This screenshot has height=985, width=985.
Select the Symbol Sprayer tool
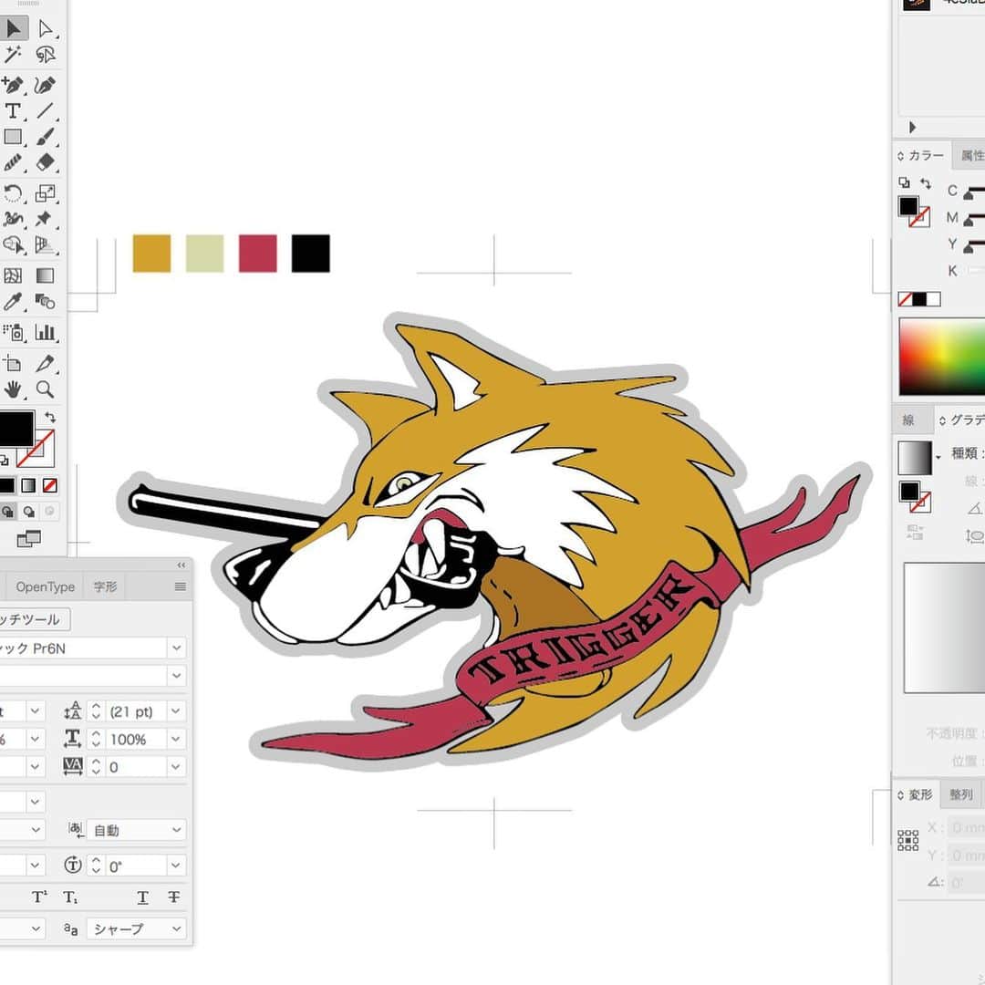(x=13, y=332)
